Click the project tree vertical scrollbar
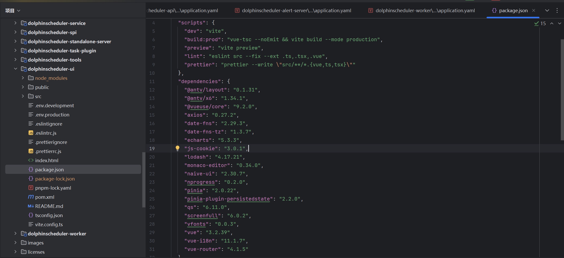The image size is (564, 258). point(144,179)
